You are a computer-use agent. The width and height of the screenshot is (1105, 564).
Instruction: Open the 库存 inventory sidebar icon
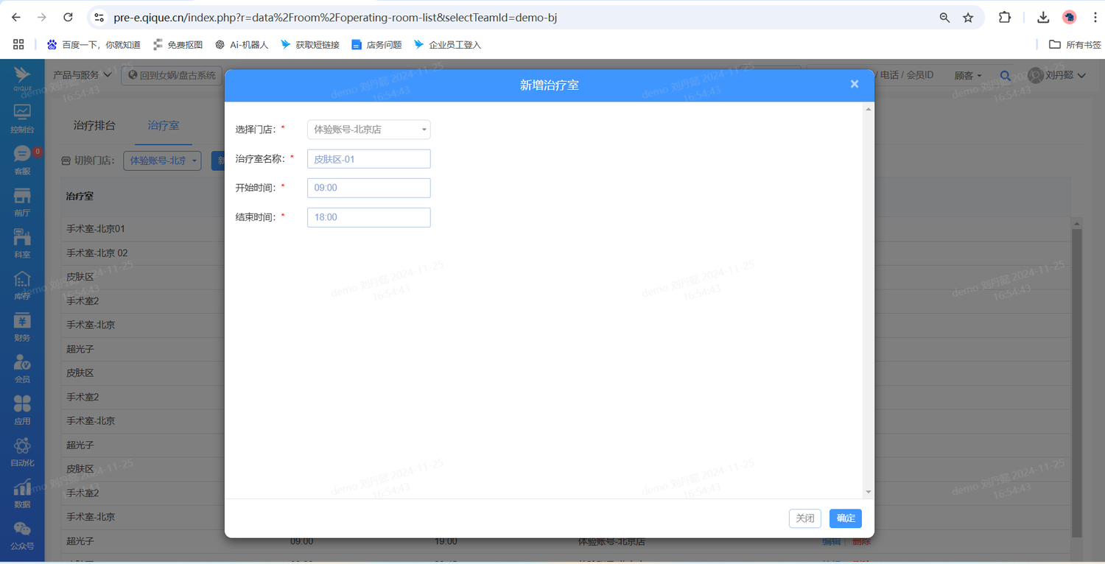(22, 285)
